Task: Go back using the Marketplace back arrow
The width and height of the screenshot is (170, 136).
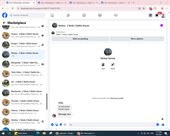Action: (4, 23)
